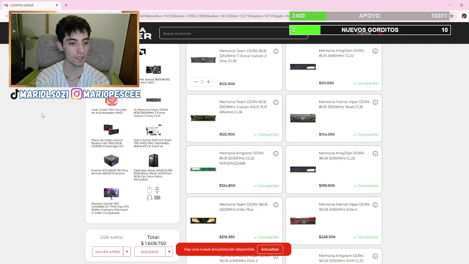The image size is (469, 264).
Task: Select CPU cooler icon in build summary
Action: click(x=111, y=100)
